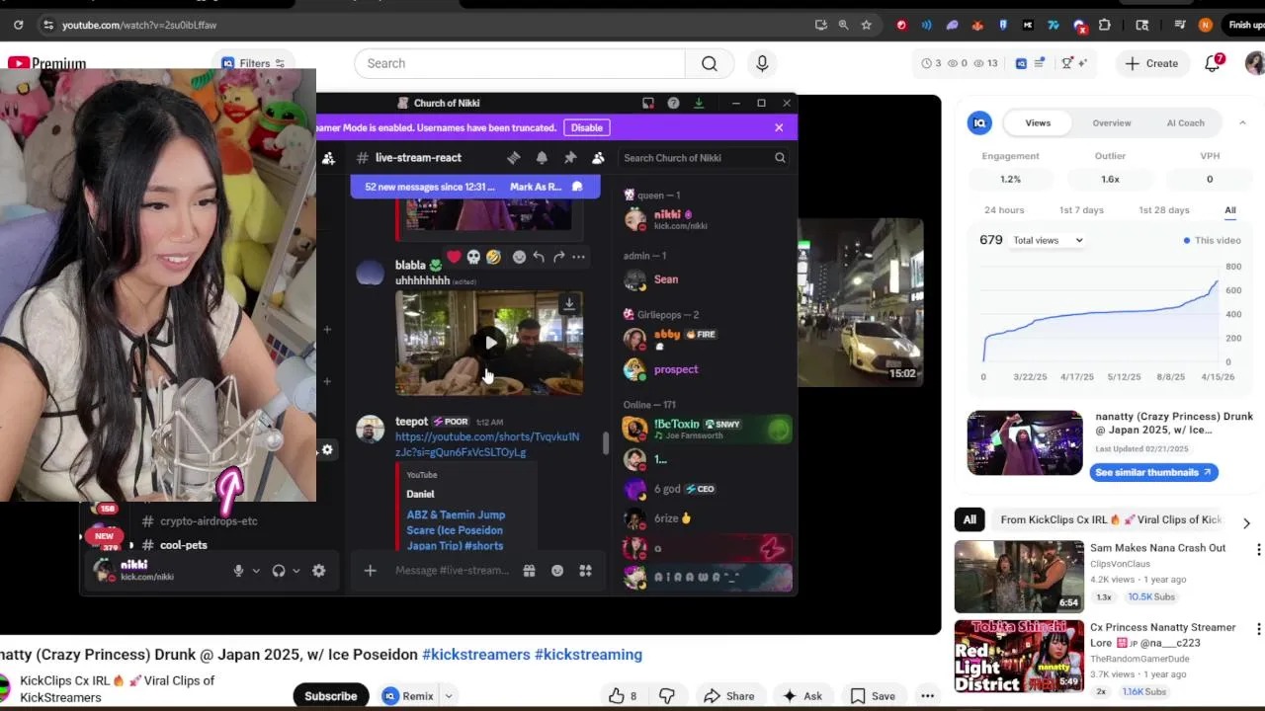Open the Discord threads icon
This screenshot has width=1265, height=711.
(514, 158)
